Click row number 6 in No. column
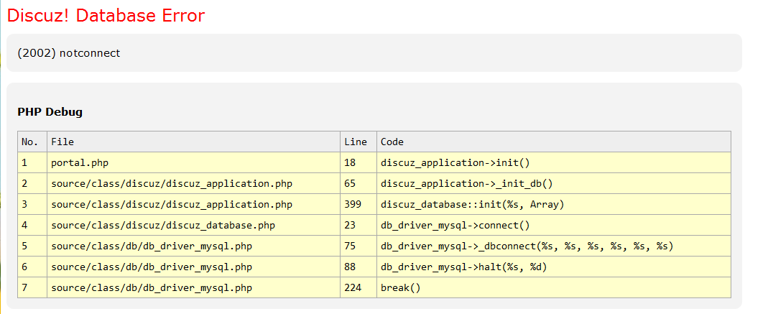The height and width of the screenshot is (314, 768). (x=32, y=267)
